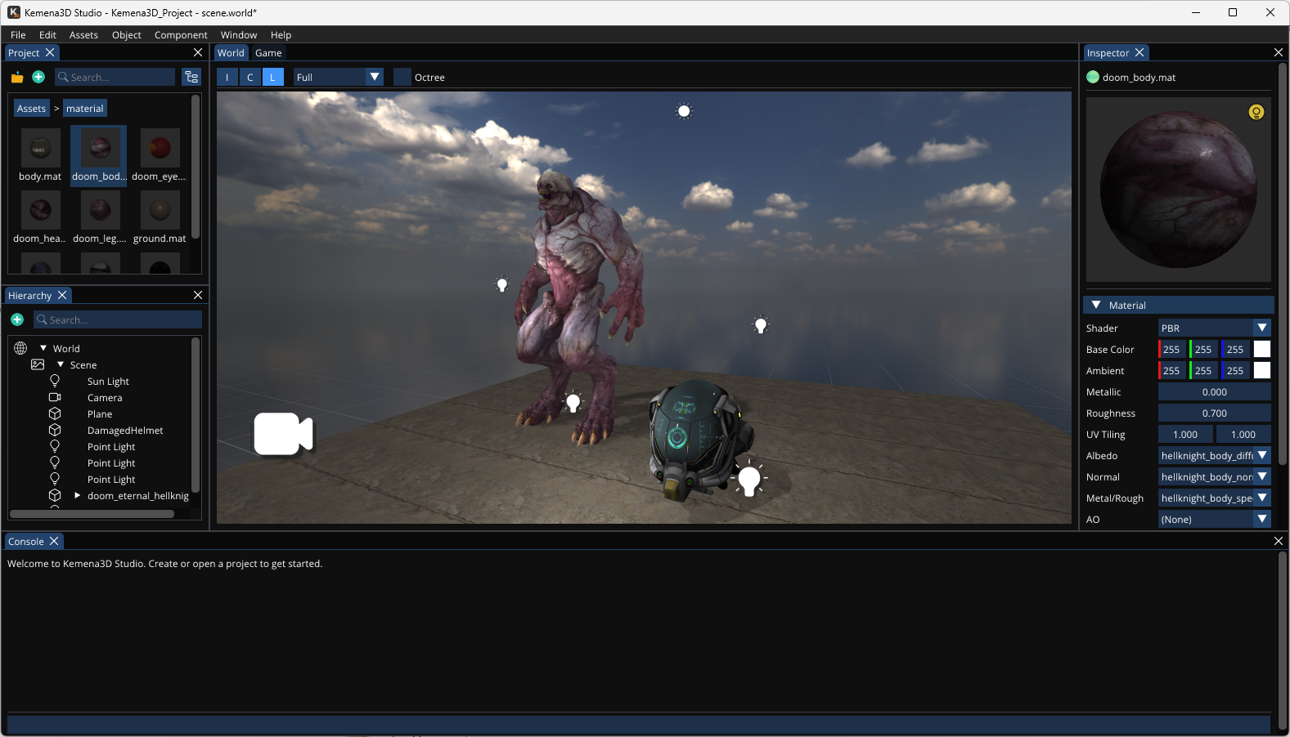Open the Component menu
This screenshot has height=737, width=1290.
point(181,35)
